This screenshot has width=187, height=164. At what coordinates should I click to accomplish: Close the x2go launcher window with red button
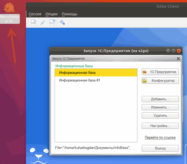coord(179,51)
